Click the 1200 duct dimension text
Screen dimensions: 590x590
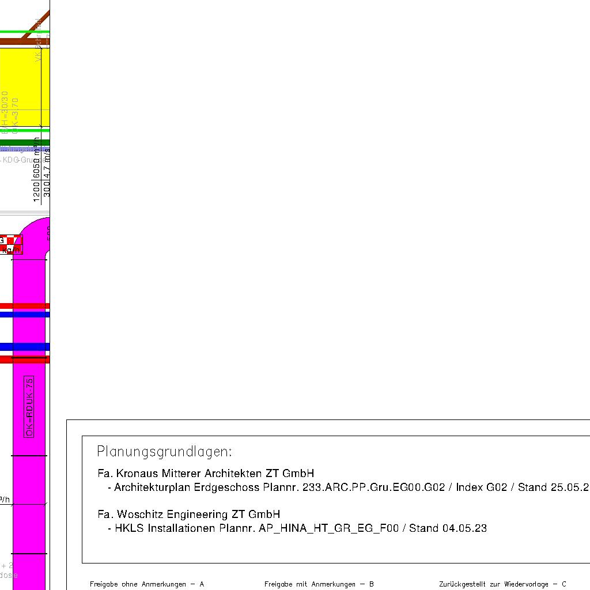[x=37, y=192]
